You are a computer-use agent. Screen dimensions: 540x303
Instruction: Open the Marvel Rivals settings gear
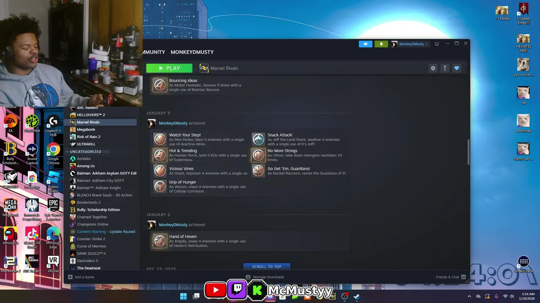pos(433,68)
